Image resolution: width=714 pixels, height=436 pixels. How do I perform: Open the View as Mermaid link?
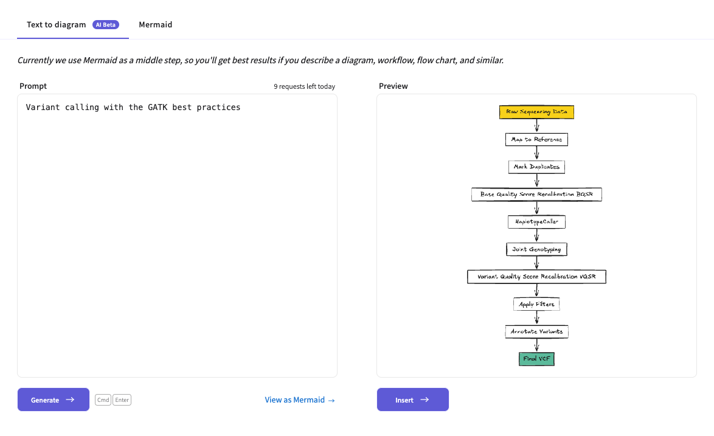(x=300, y=400)
